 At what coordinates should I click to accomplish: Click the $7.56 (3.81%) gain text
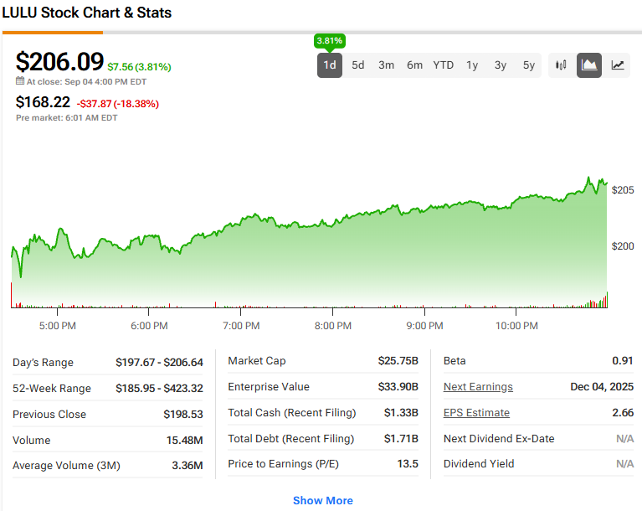(x=139, y=67)
